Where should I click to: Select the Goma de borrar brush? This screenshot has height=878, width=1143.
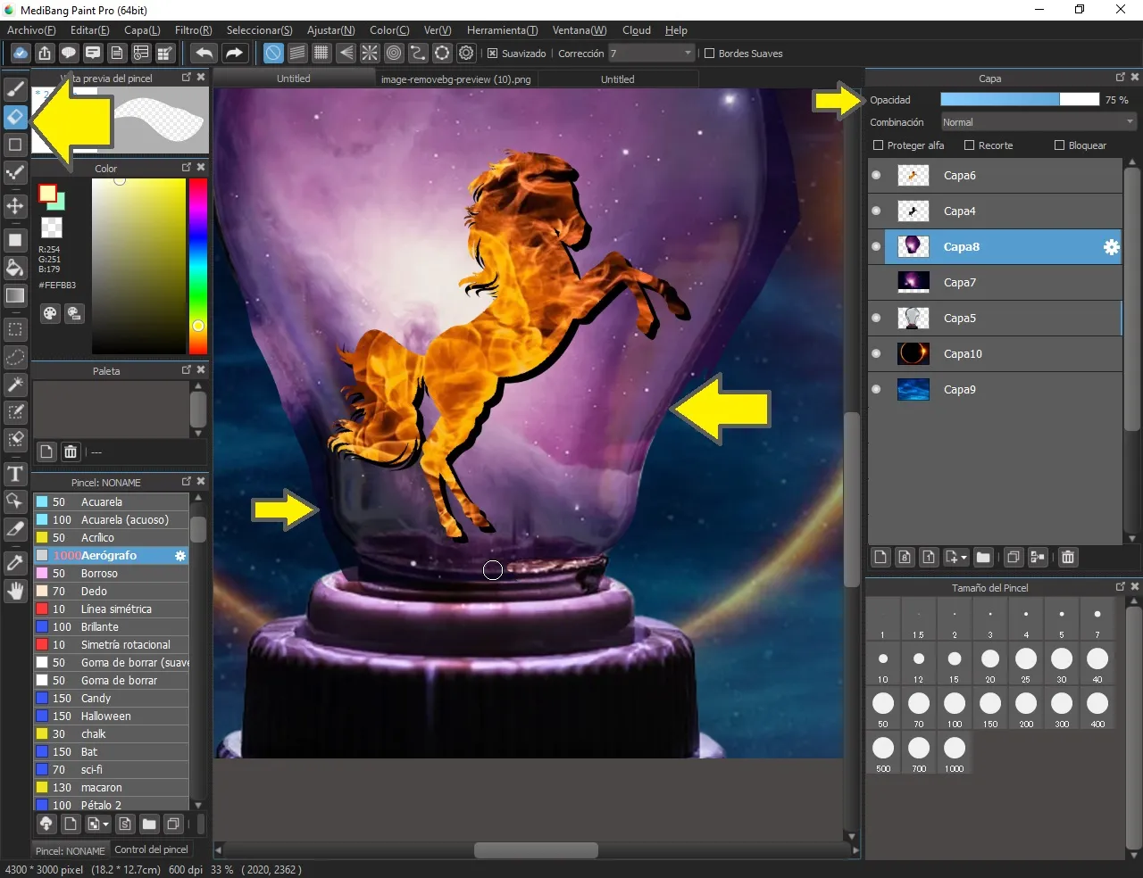(x=112, y=680)
